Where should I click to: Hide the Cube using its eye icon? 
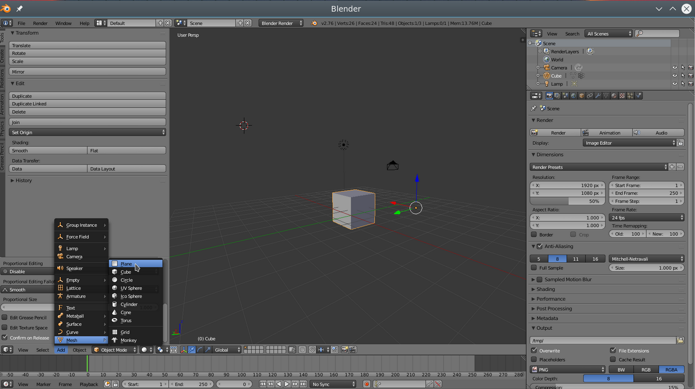click(674, 76)
